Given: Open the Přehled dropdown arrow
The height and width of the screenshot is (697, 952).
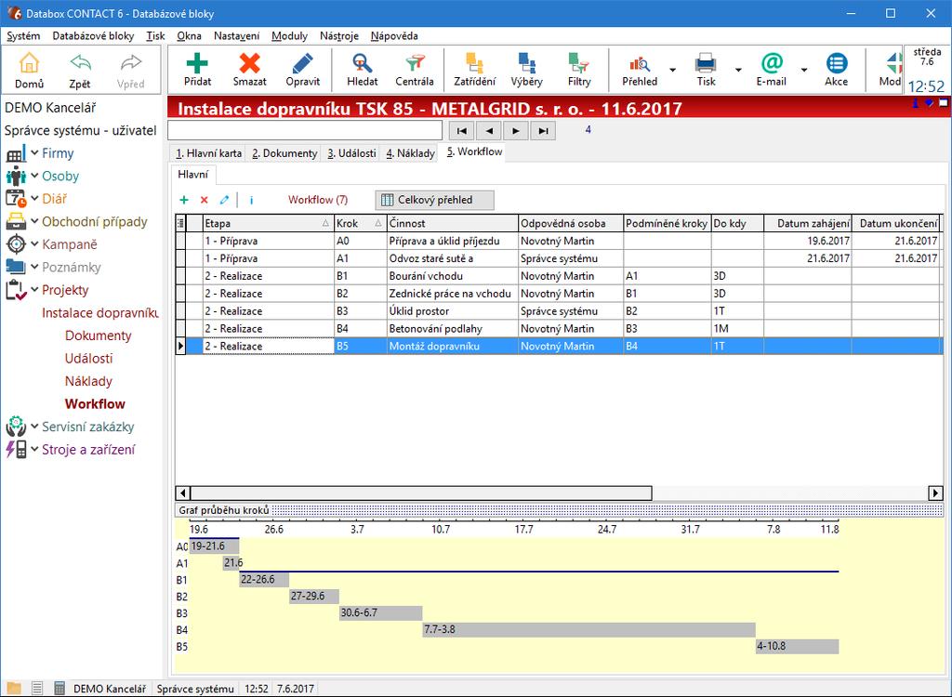Looking at the screenshot, I should [x=673, y=70].
